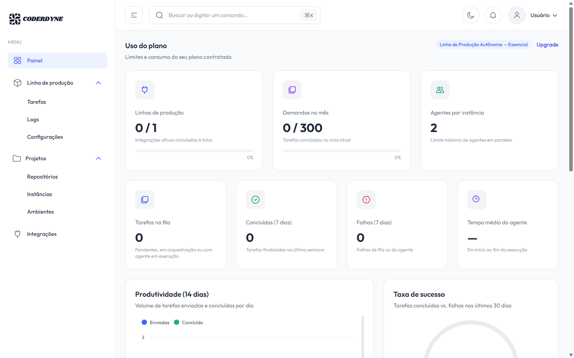Click the "Tempo médio do agente" label

(497, 222)
